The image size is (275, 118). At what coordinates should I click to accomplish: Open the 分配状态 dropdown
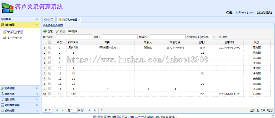214,37
